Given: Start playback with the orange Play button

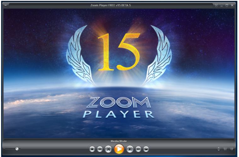Looking at the screenshot, I should click(119, 149).
